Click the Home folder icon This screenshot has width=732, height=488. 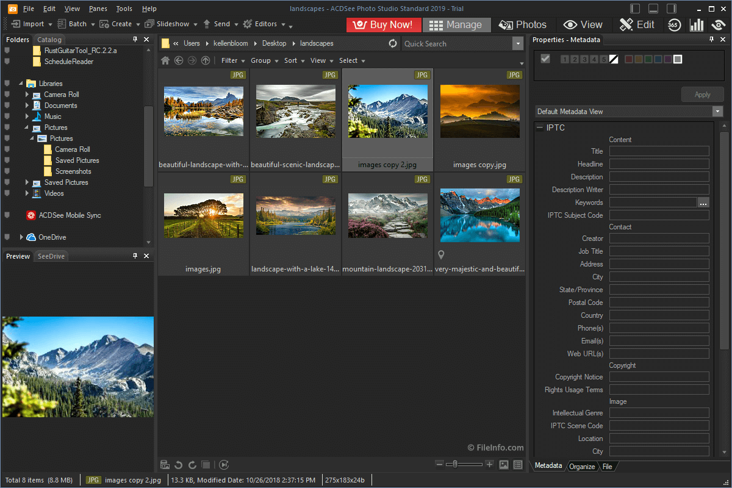165,60
